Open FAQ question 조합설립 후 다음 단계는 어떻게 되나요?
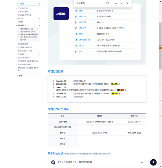 75,162
